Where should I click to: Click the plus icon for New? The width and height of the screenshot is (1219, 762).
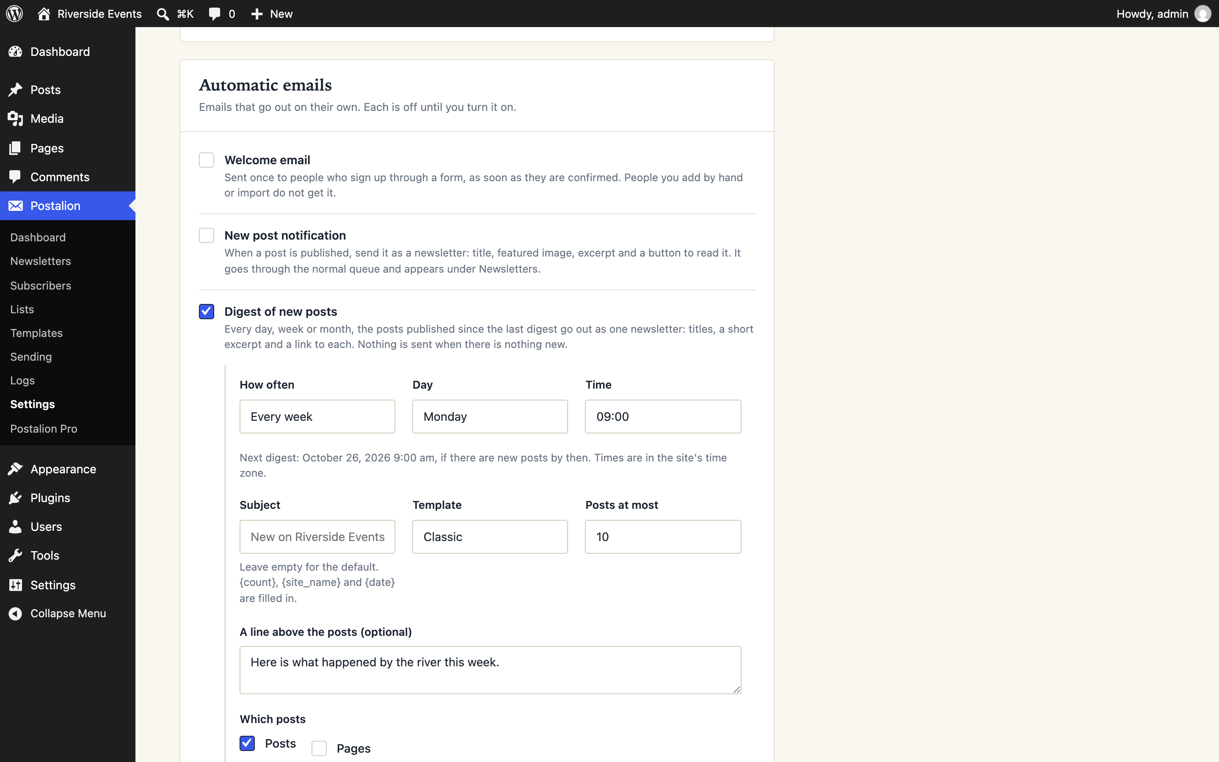257,14
